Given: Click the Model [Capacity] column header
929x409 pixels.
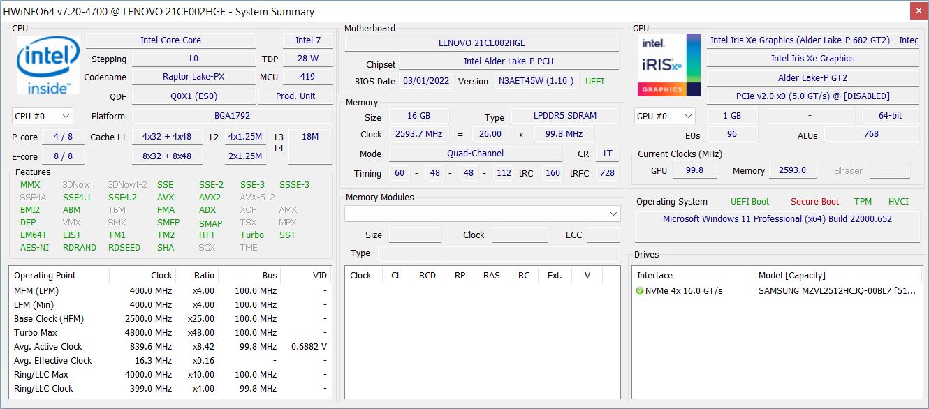Looking at the screenshot, I should click(837, 275).
